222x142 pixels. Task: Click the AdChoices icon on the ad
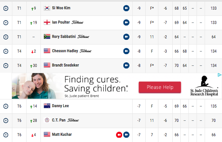pos(219,75)
